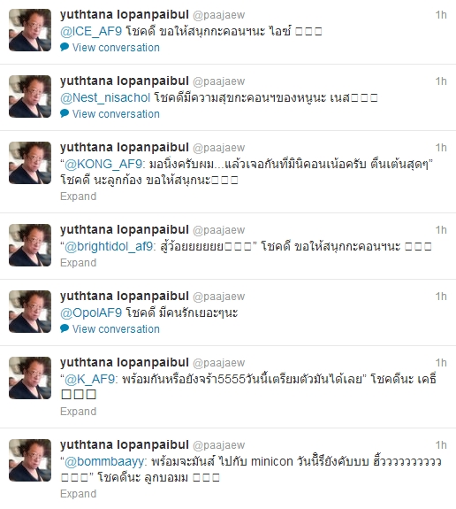The height and width of the screenshot is (509, 456).
Task: View conversation for the @OpolAF9 reply
Action: [116, 328]
